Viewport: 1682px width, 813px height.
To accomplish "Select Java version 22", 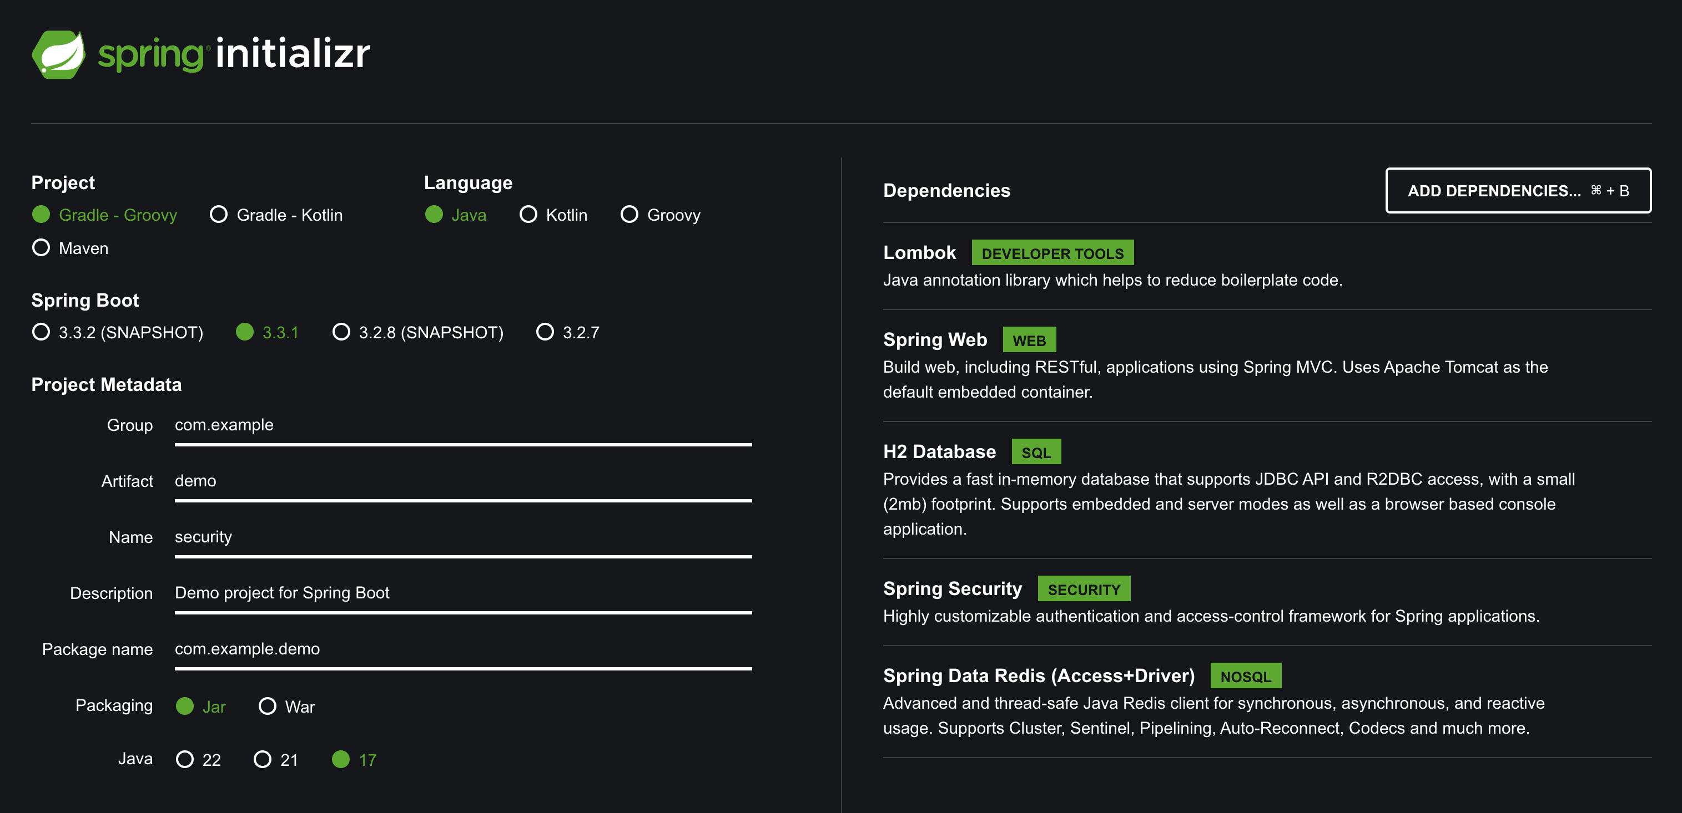I will pos(185,760).
